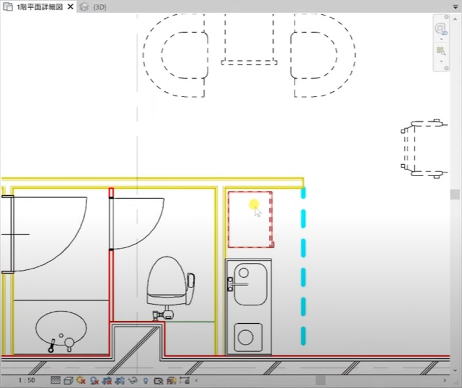Toggle the Sun Path setting

pos(81,381)
